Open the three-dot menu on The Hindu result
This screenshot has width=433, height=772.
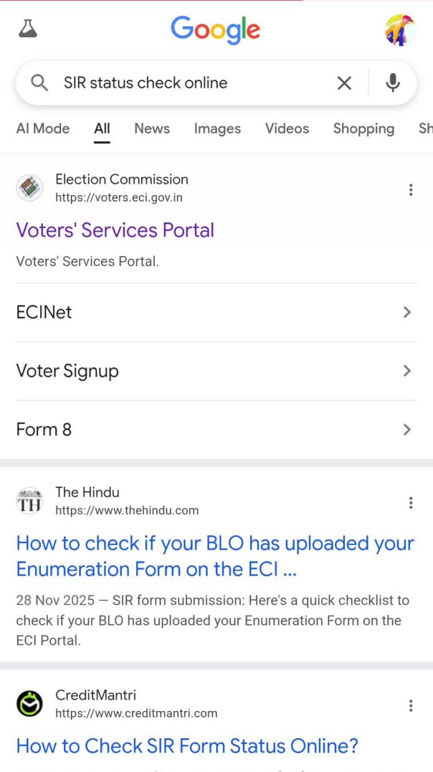point(411,502)
